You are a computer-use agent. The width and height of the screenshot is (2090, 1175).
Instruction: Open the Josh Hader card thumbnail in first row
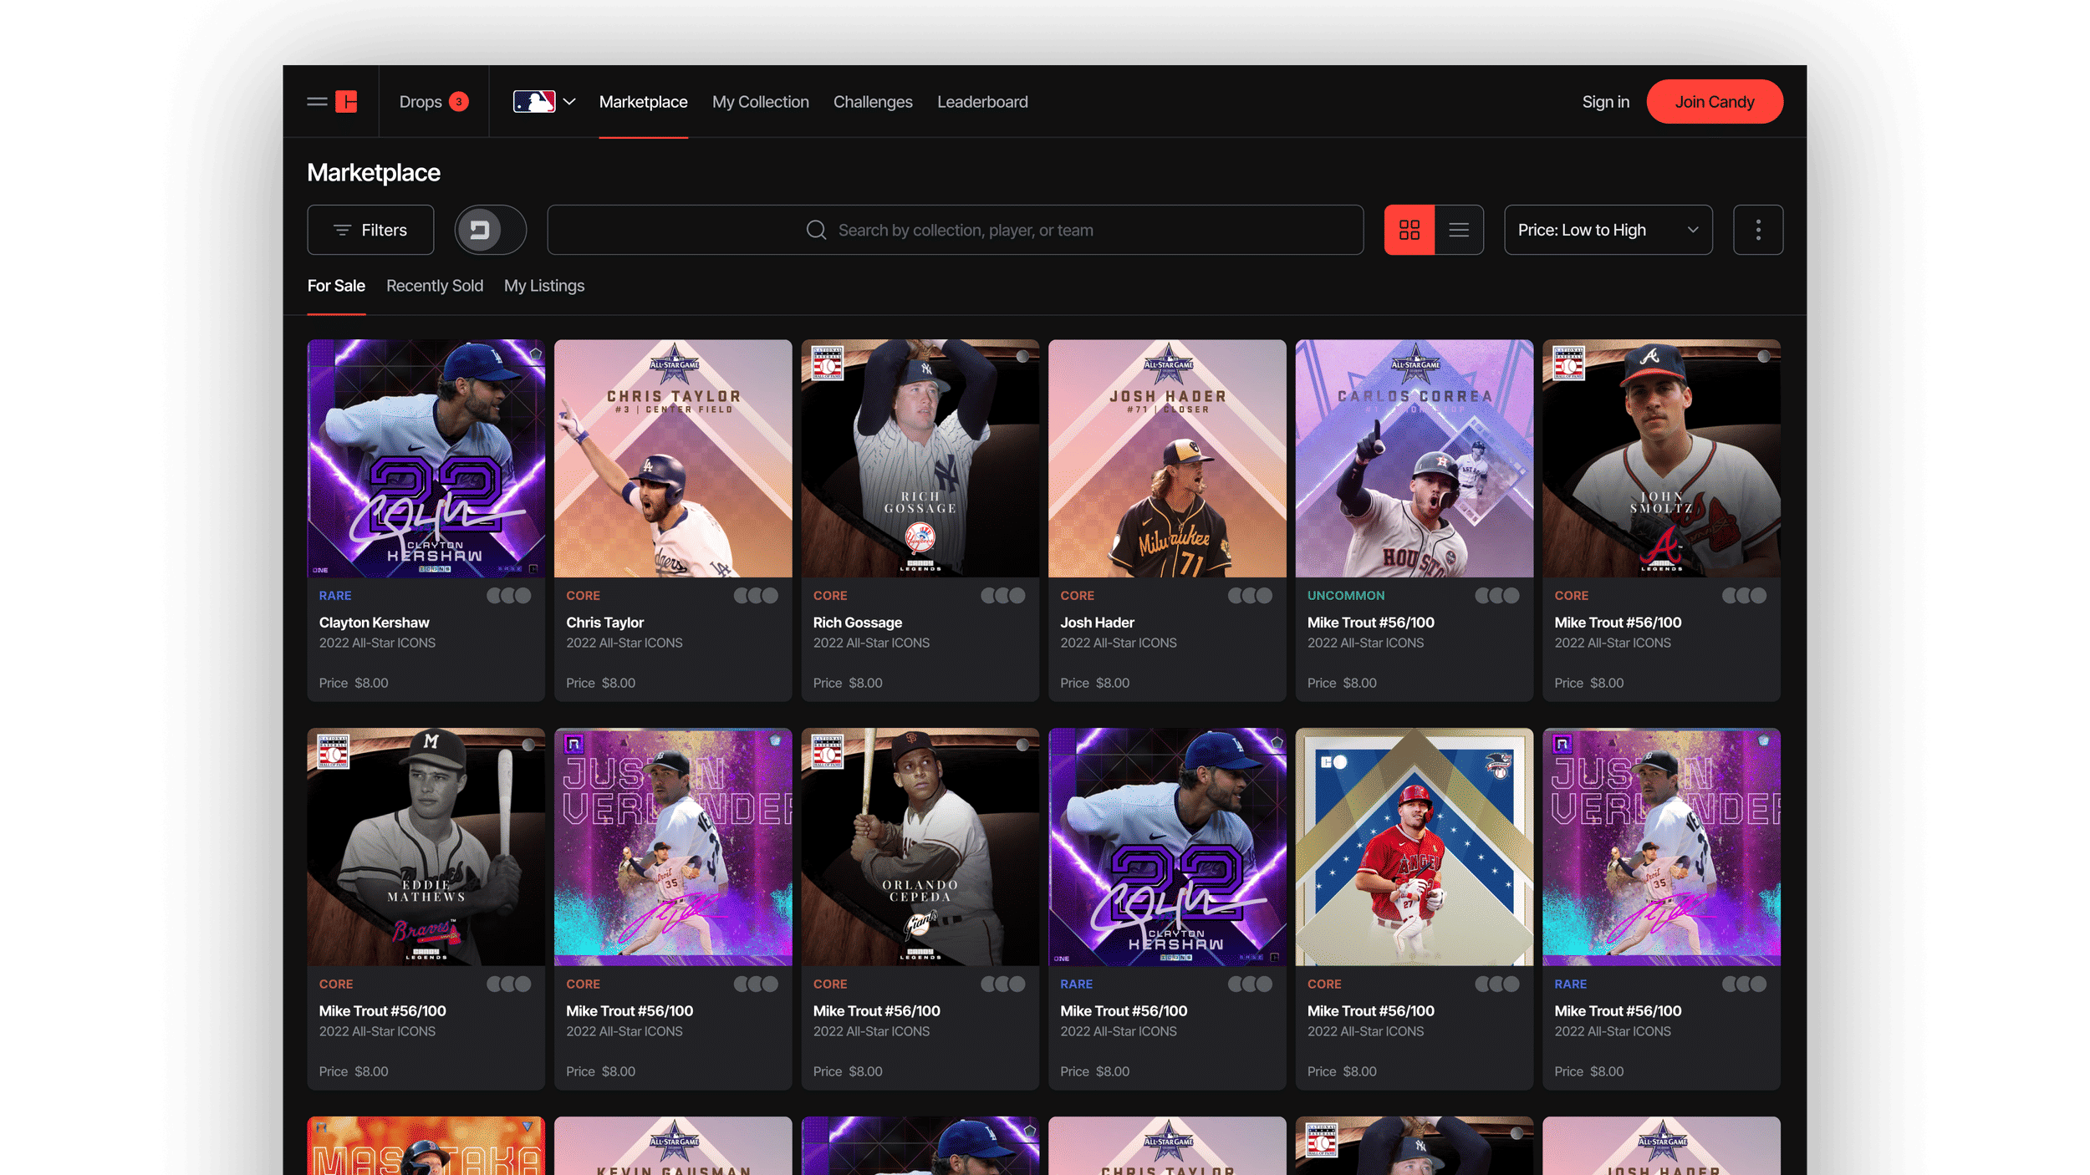(x=1167, y=458)
